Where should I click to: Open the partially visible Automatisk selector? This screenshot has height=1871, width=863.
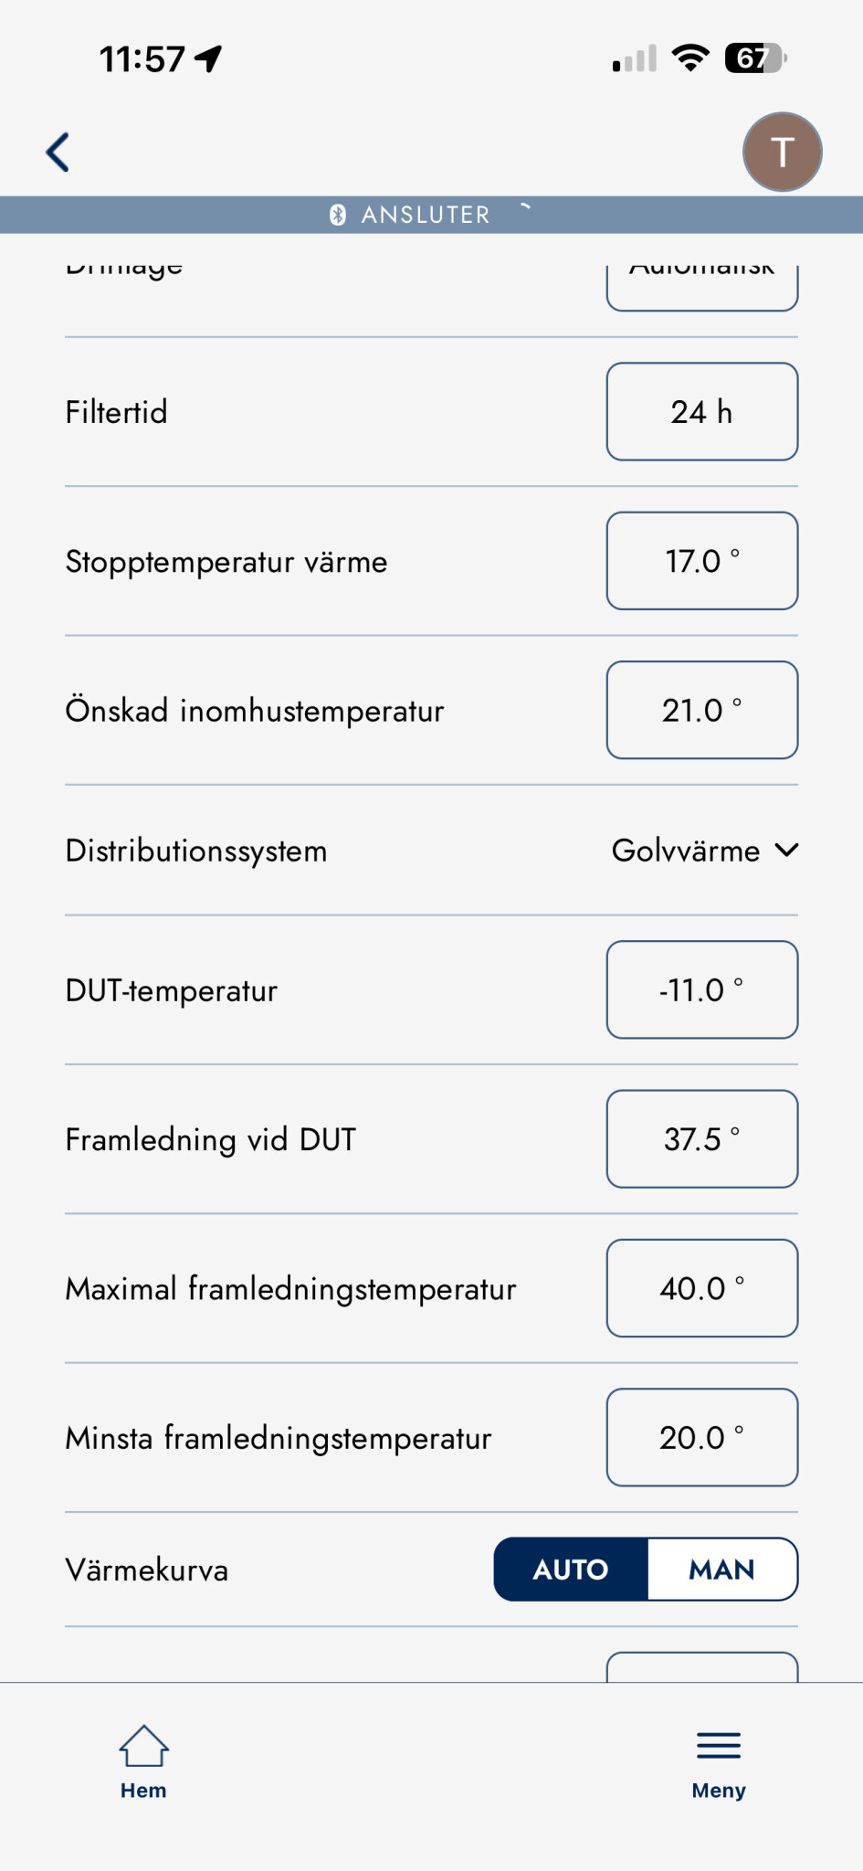702,285
